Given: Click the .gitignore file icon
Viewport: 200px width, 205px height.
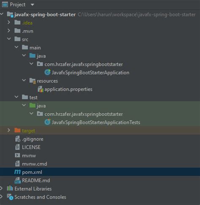Looking at the screenshot, I should pyautogui.click(x=18, y=139).
